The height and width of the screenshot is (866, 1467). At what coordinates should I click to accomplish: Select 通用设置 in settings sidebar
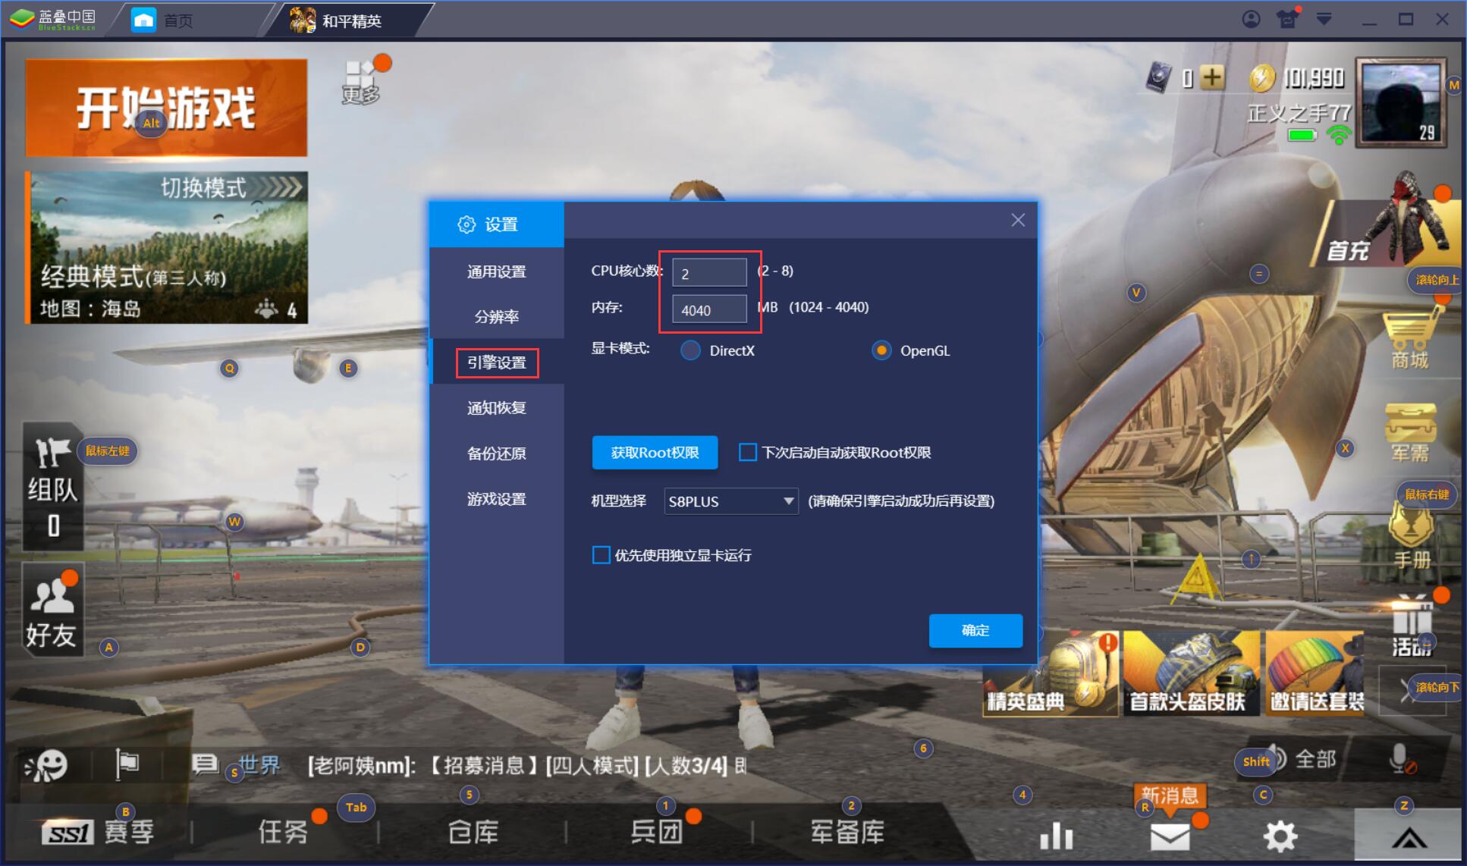[x=497, y=271]
